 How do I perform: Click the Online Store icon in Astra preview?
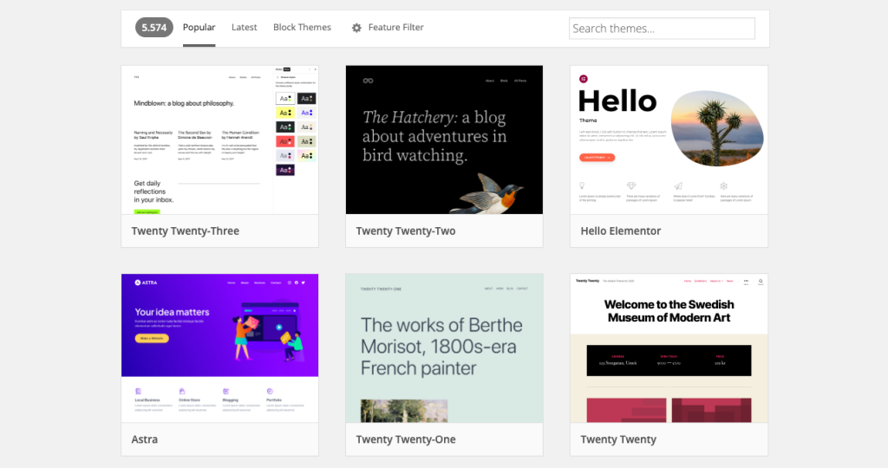click(x=182, y=391)
